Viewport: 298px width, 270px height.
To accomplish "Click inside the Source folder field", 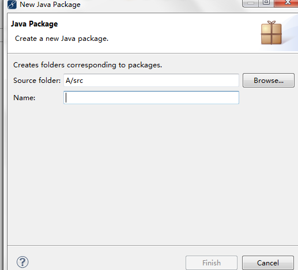I will 151,81.
